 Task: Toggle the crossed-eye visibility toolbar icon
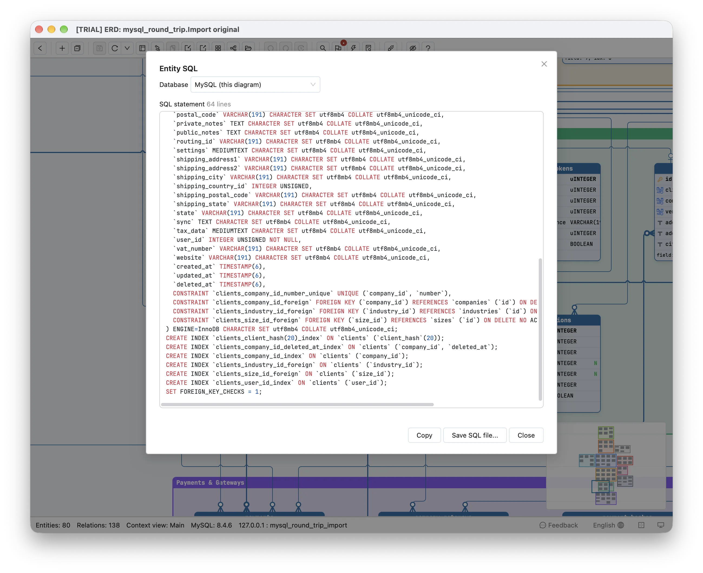point(413,48)
